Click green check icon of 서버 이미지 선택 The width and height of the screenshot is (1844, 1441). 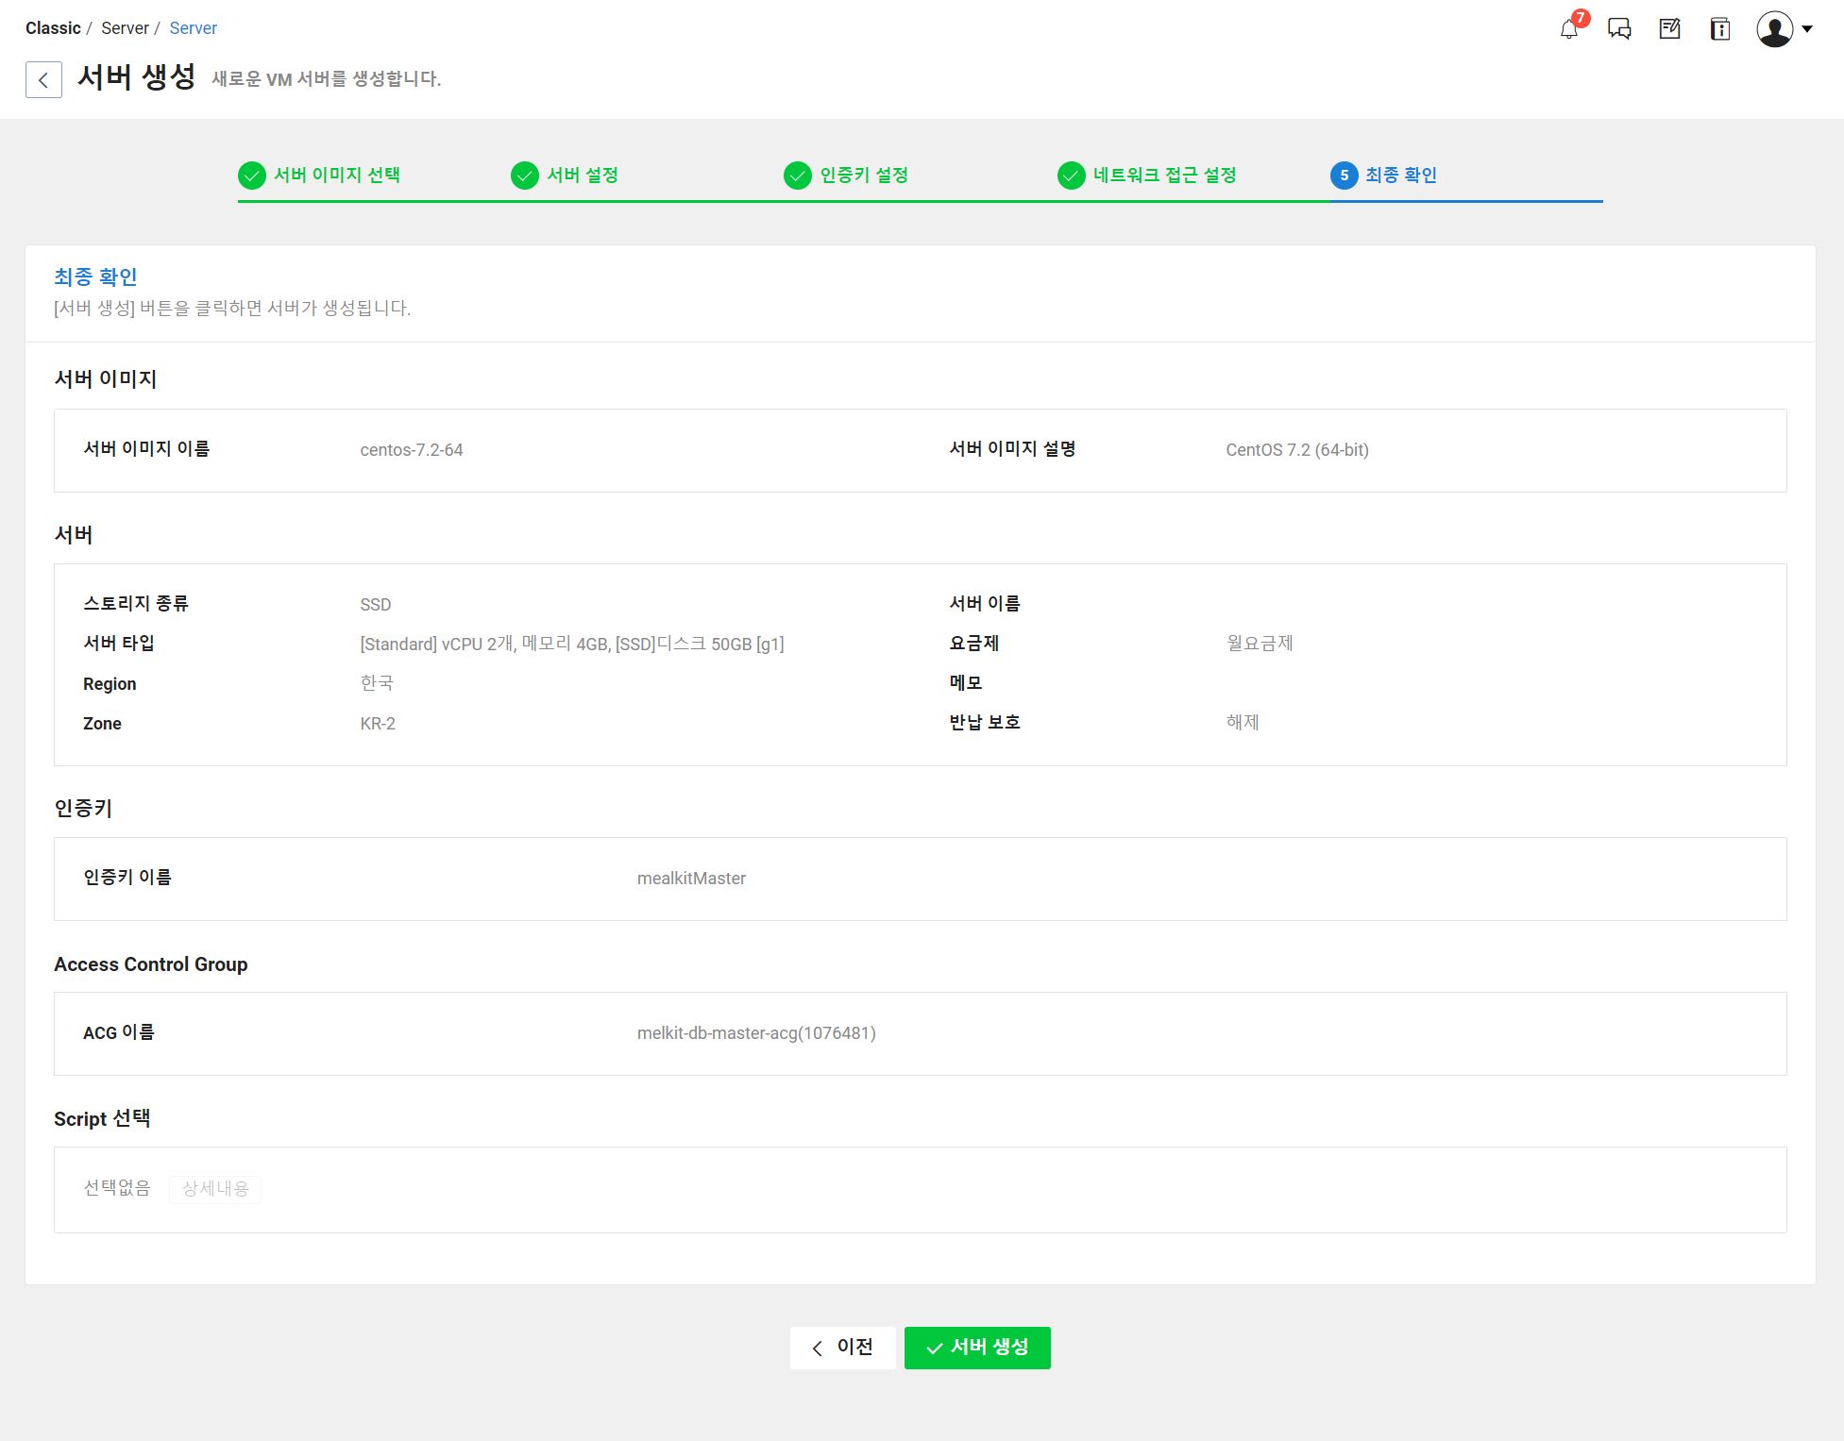click(252, 176)
